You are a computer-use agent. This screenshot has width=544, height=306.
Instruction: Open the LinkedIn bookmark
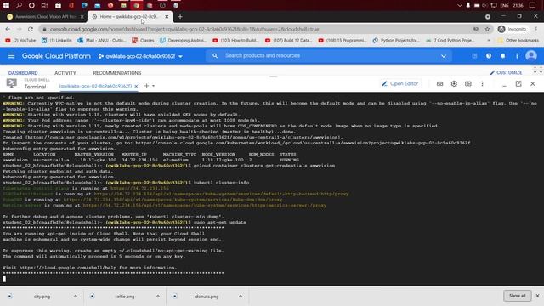57,41
